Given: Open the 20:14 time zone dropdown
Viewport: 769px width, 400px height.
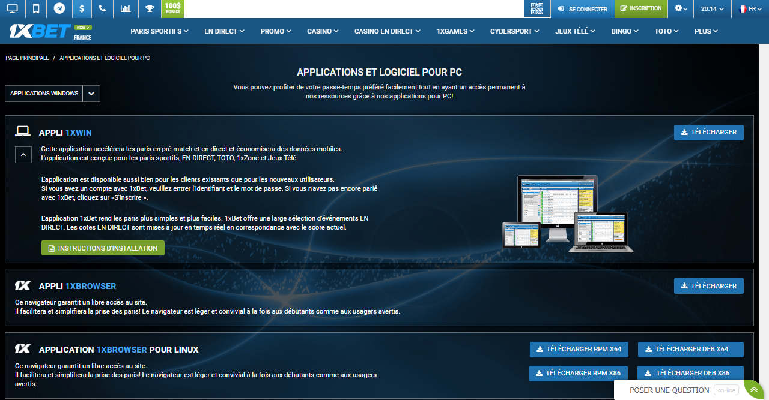Looking at the screenshot, I should tap(713, 8).
